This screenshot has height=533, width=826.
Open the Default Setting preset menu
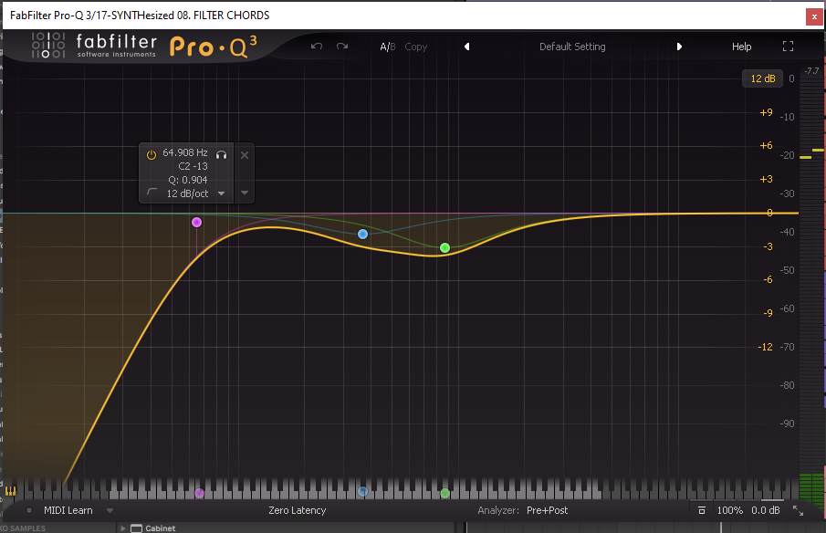tap(572, 47)
